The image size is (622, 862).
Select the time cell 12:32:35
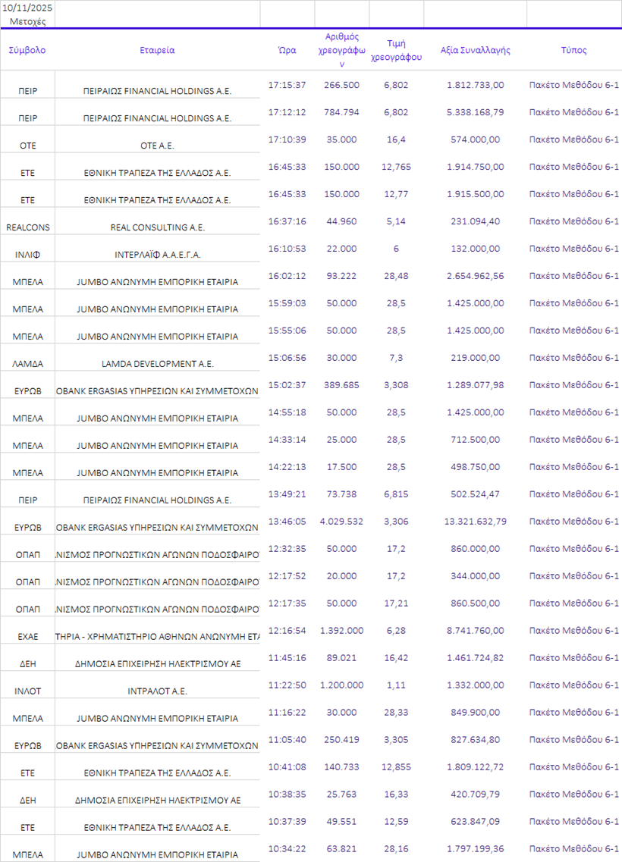point(287,549)
